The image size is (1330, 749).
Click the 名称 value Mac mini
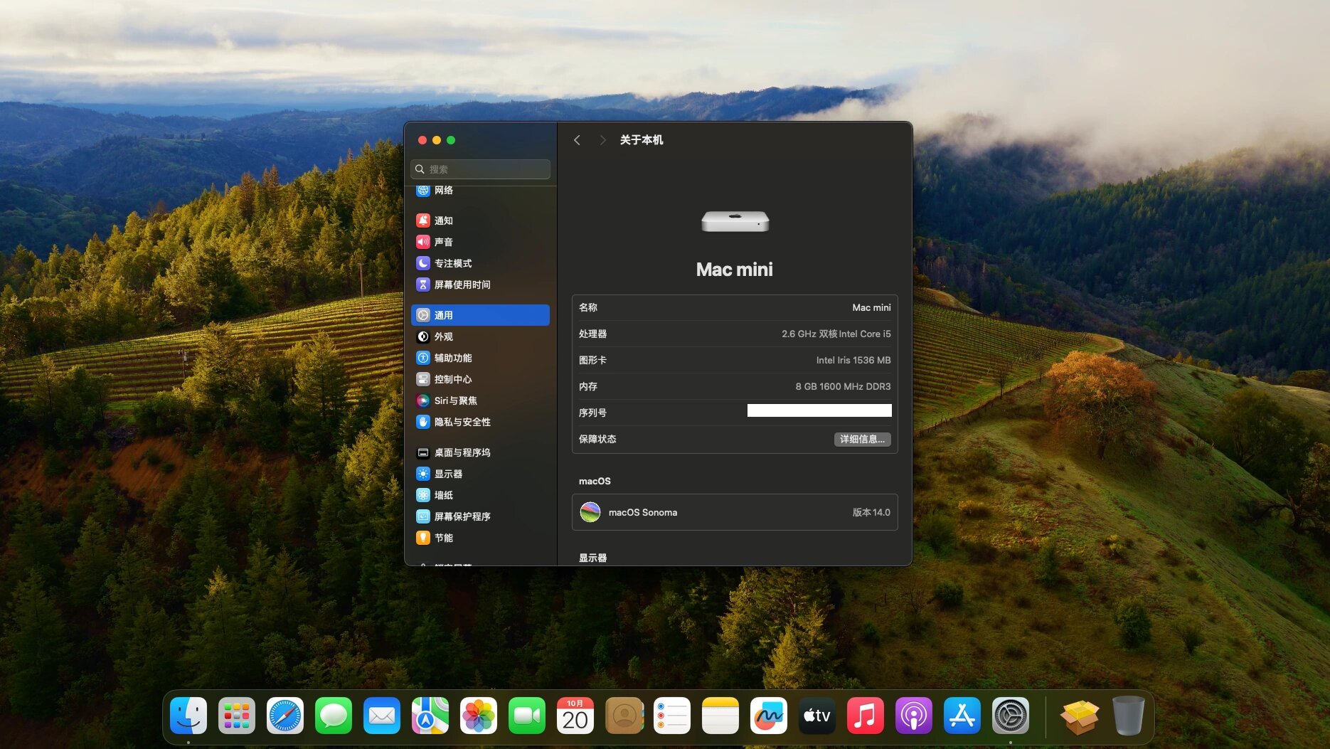pyautogui.click(x=871, y=307)
